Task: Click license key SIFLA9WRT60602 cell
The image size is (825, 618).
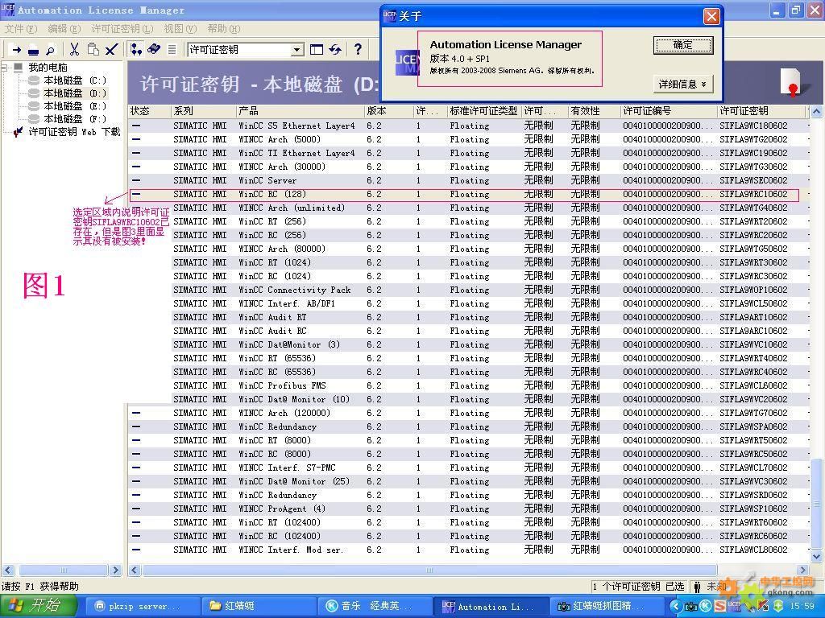Action: point(753,522)
